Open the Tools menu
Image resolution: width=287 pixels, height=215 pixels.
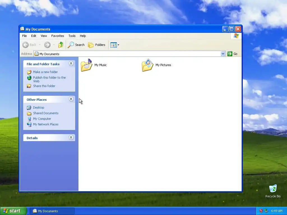(x=72, y=36)
